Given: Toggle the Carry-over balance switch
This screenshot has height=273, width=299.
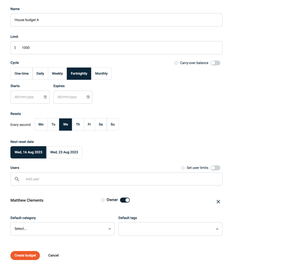Looking at the screenshot, I should tap(215, 63).
